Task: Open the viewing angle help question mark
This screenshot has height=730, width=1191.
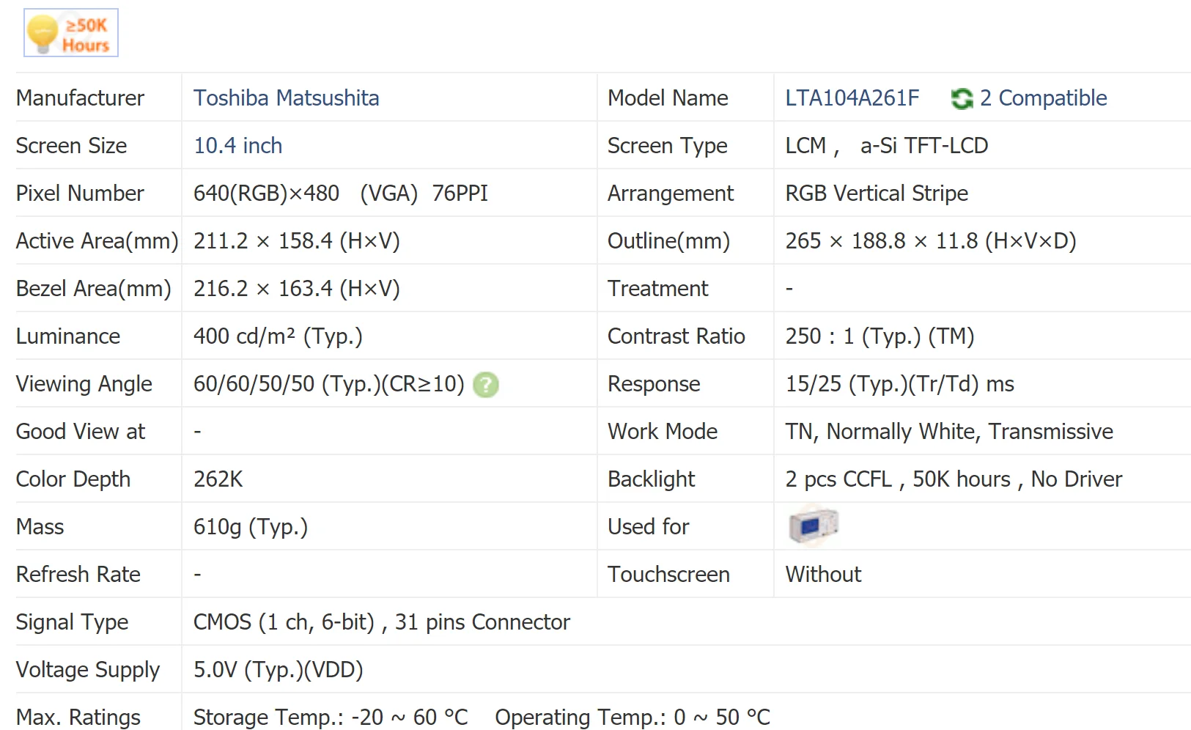Action: [x=486, y=384]
